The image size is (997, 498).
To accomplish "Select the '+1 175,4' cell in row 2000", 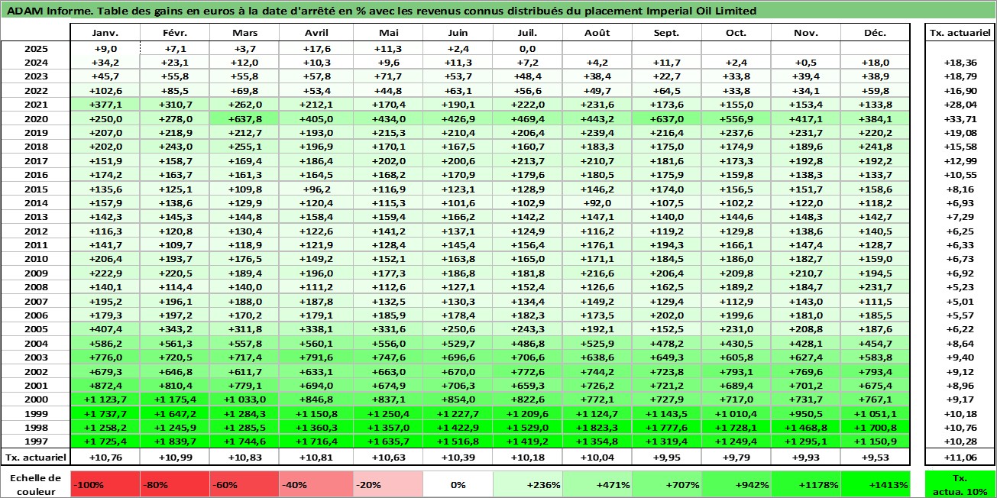I will coord(175,399).
